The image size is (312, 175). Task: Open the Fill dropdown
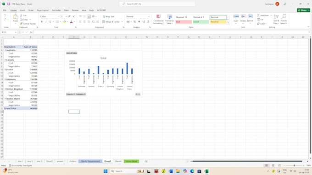261,20
